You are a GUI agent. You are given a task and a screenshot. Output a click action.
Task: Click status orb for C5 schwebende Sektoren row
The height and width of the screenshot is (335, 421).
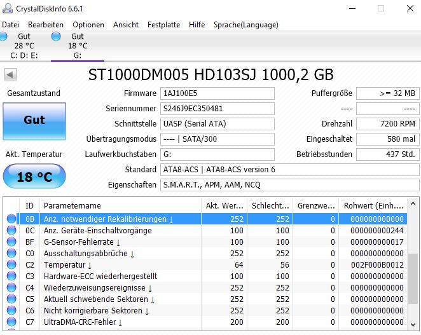coord(11,299)
